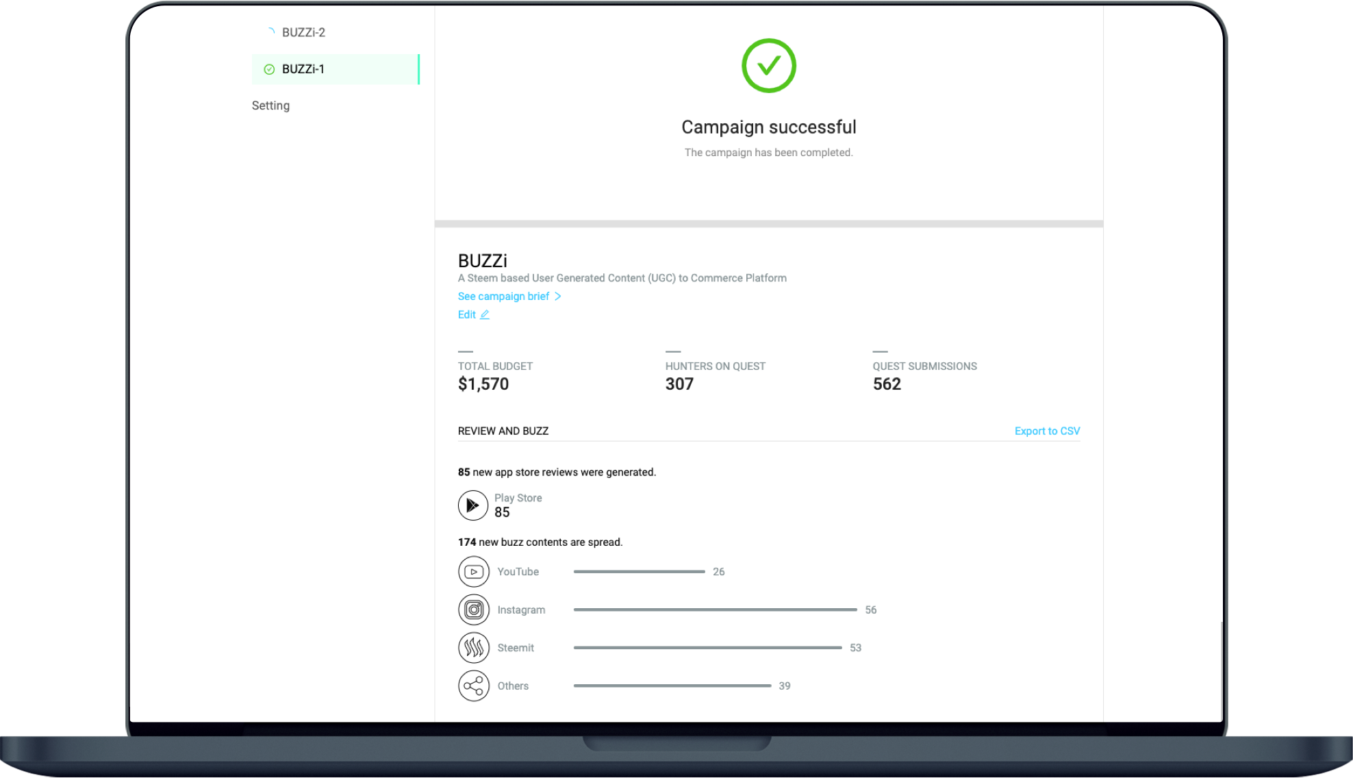
Task: Click the chevron next to See campaign brief
Action: click(558, 296)
